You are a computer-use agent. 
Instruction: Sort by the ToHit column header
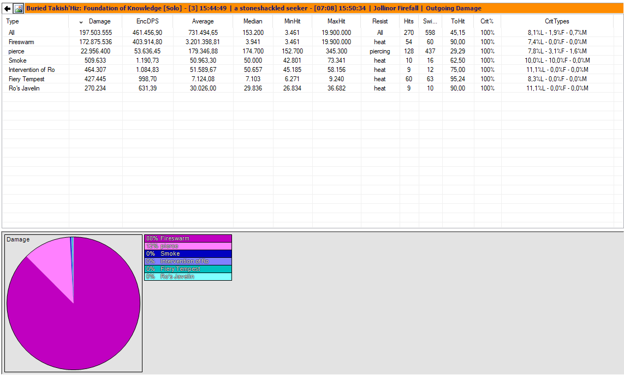pyautogui.click(x=457, y=21)
